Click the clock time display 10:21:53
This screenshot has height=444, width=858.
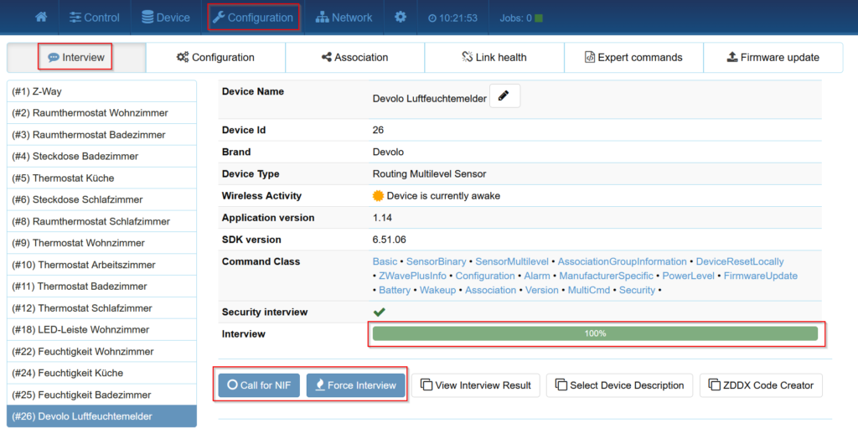[452, 18]
